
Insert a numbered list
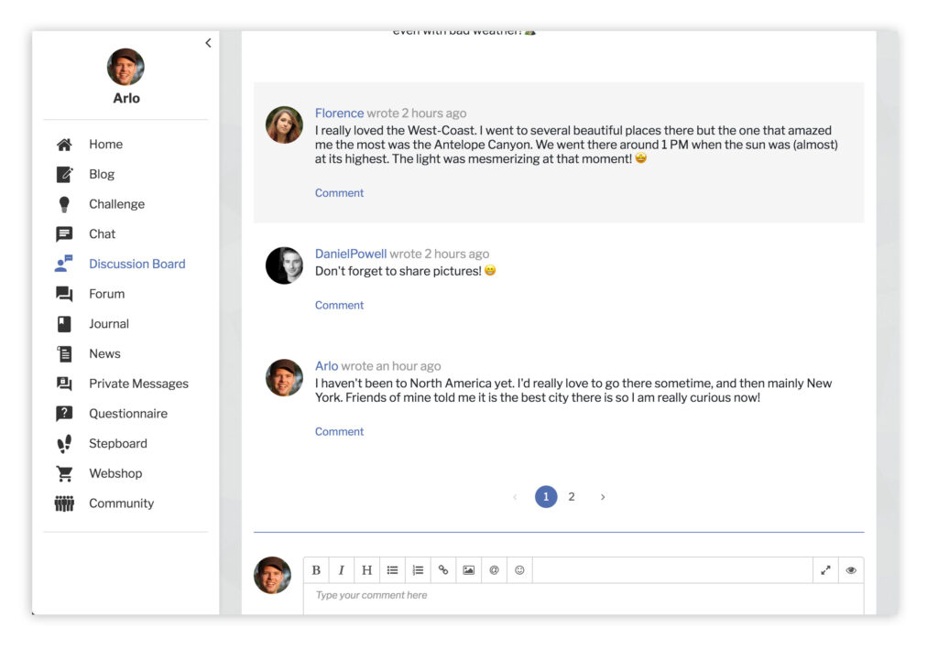click(x=418, y=570)
